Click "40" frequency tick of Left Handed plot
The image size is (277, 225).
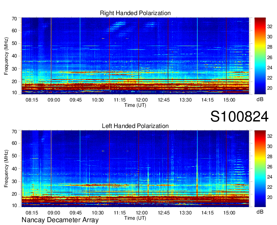[x=14, y=169]
